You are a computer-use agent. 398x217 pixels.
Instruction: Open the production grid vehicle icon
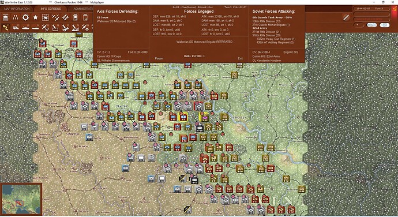click(x=45, y=17)
